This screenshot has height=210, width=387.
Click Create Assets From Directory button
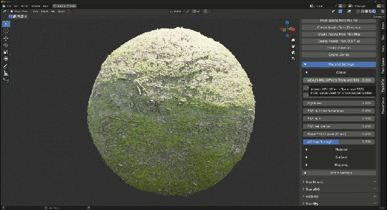(x=339, y=28)
